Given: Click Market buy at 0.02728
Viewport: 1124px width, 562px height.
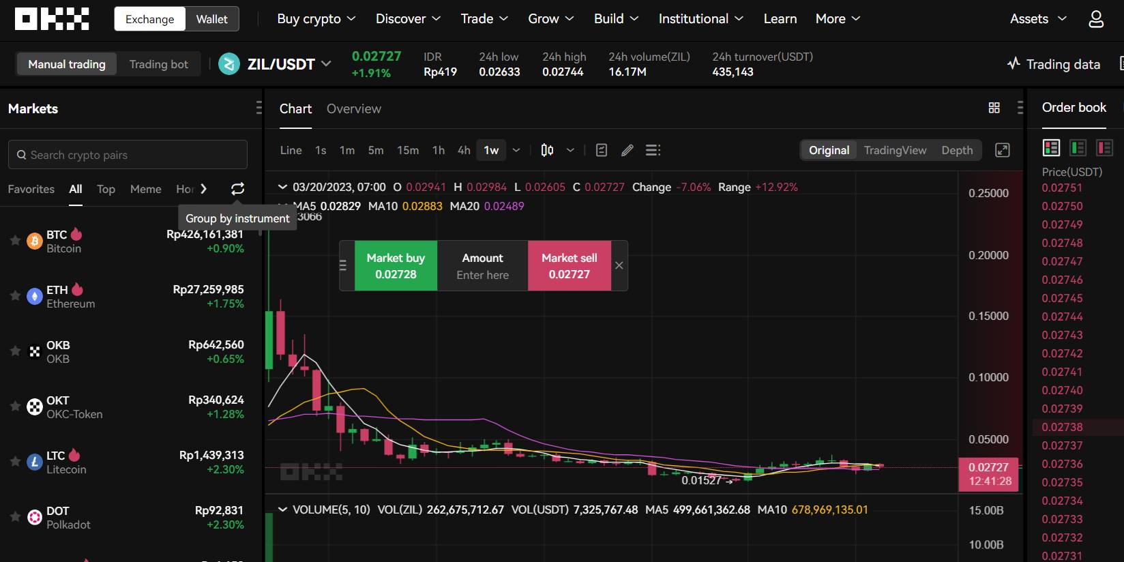Looking at the screenshot, I should [396, 266].
